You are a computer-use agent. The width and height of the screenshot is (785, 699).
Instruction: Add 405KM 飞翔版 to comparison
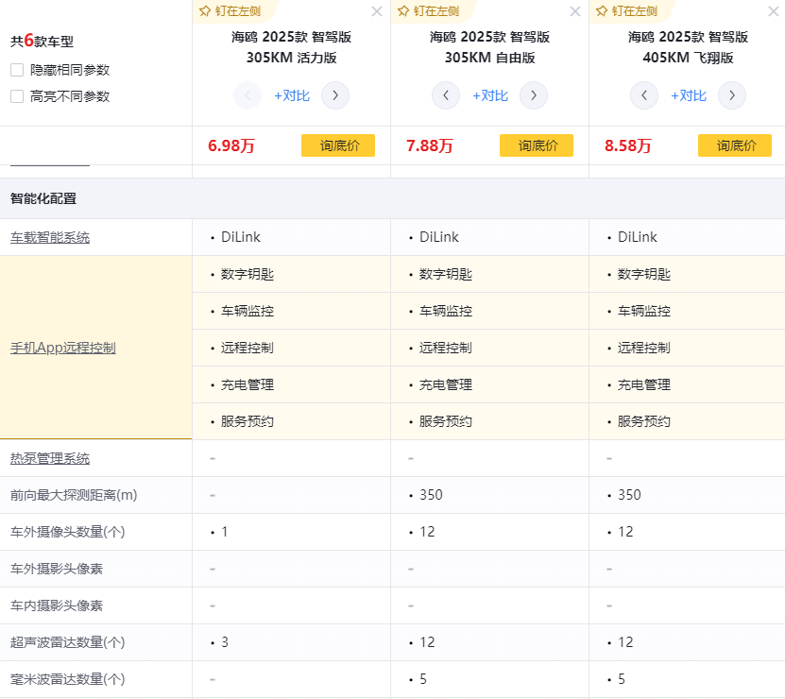[689, 95]
